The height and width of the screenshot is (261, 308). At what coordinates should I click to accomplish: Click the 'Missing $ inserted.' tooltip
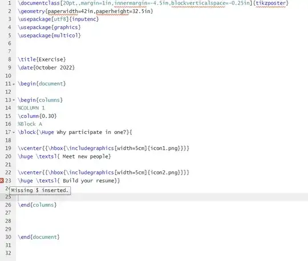(x=40, y=190)
